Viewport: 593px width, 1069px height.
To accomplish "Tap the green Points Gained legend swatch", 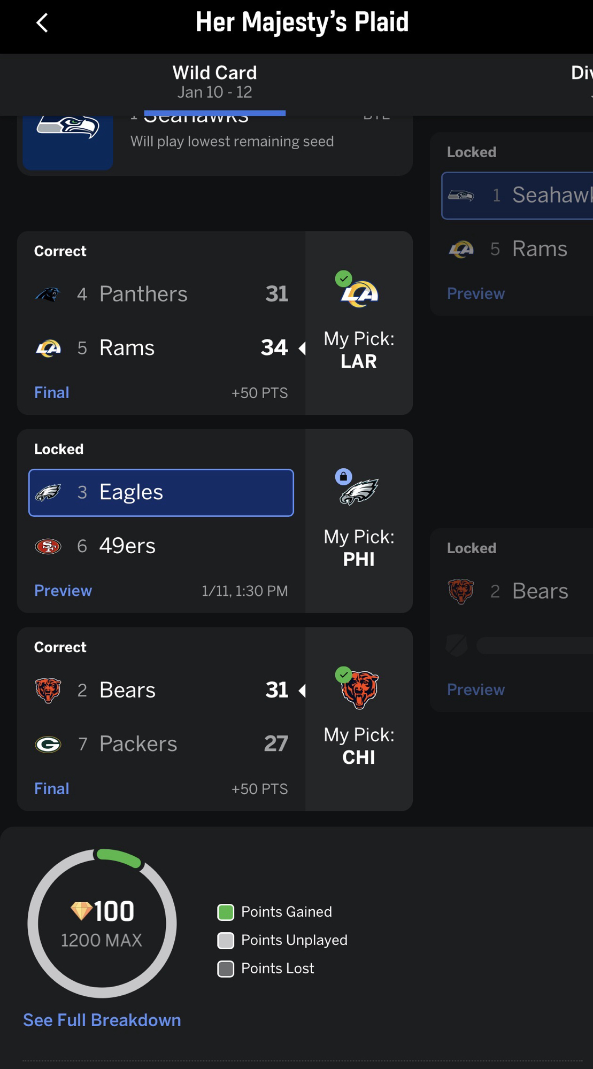I will coord(226,912).
